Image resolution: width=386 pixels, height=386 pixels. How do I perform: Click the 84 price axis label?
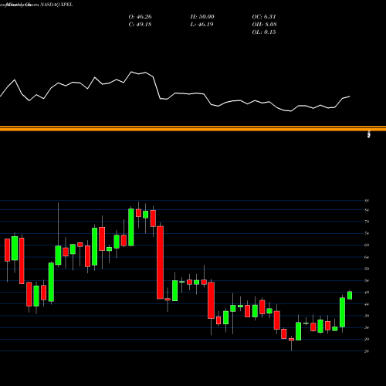pos(367,210)
